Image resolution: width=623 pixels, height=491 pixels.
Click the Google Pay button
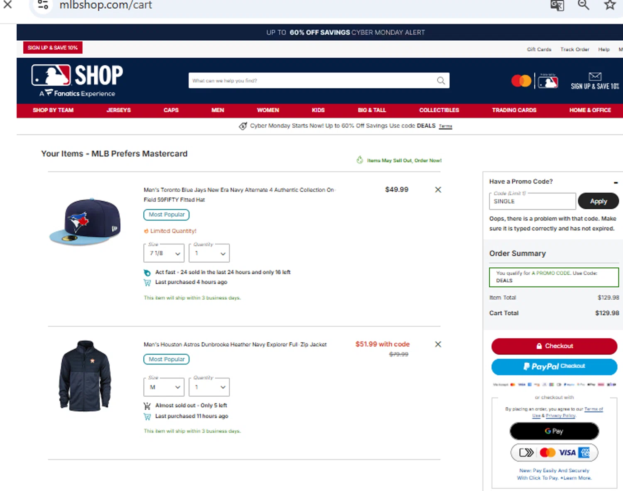(x=554, y=431)
